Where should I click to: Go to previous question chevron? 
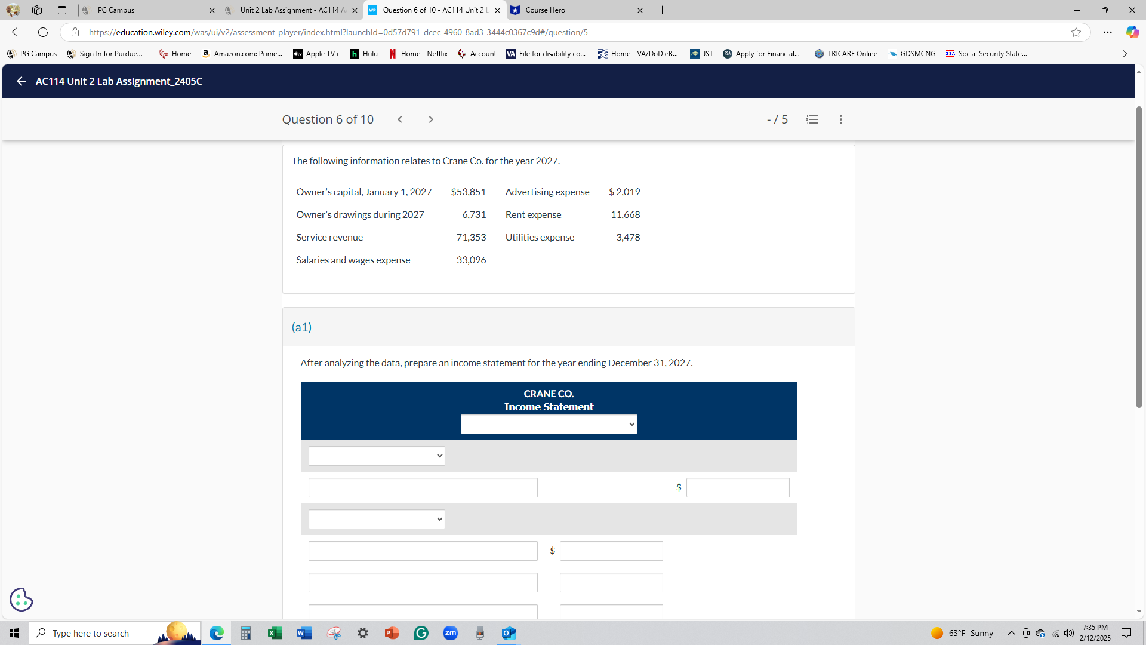point(400,119)
